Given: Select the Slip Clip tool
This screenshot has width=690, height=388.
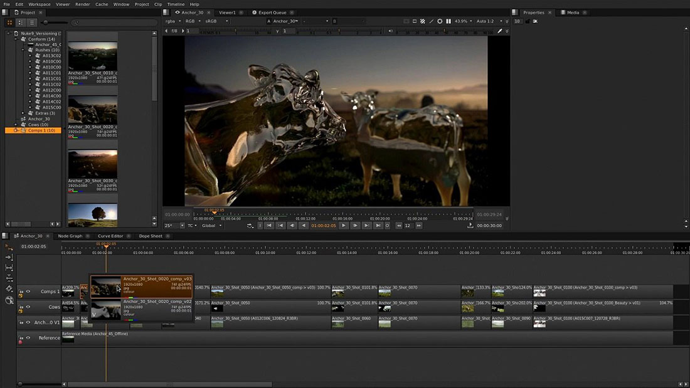Looking at the screenshot, I should tap(8, 267).
